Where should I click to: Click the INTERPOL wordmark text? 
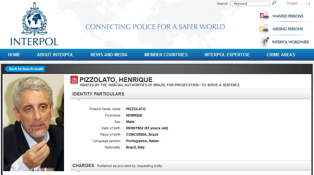pos(34,42)
